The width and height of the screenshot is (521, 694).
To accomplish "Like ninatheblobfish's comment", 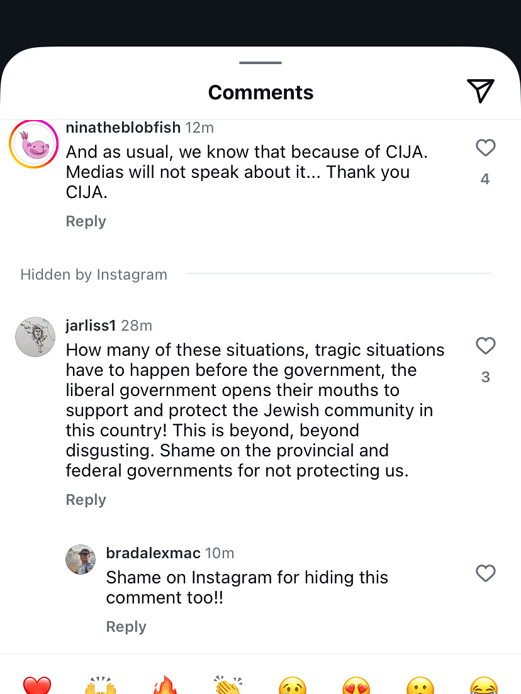I will coord(485,148).
